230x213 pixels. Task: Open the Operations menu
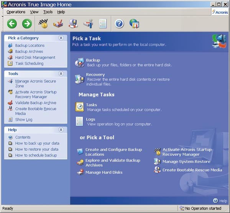(16, 12)
